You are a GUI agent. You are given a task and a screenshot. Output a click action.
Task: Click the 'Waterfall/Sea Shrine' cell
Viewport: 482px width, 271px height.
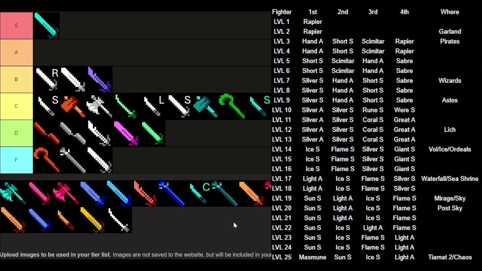[x=450, y=179]
